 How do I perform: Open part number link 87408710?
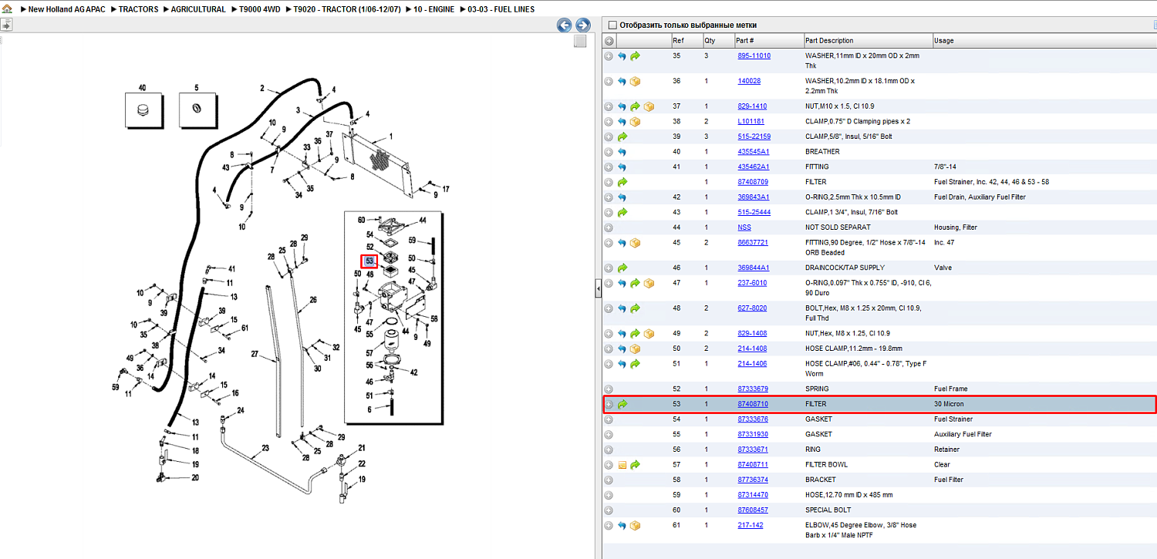click(753, 404)
